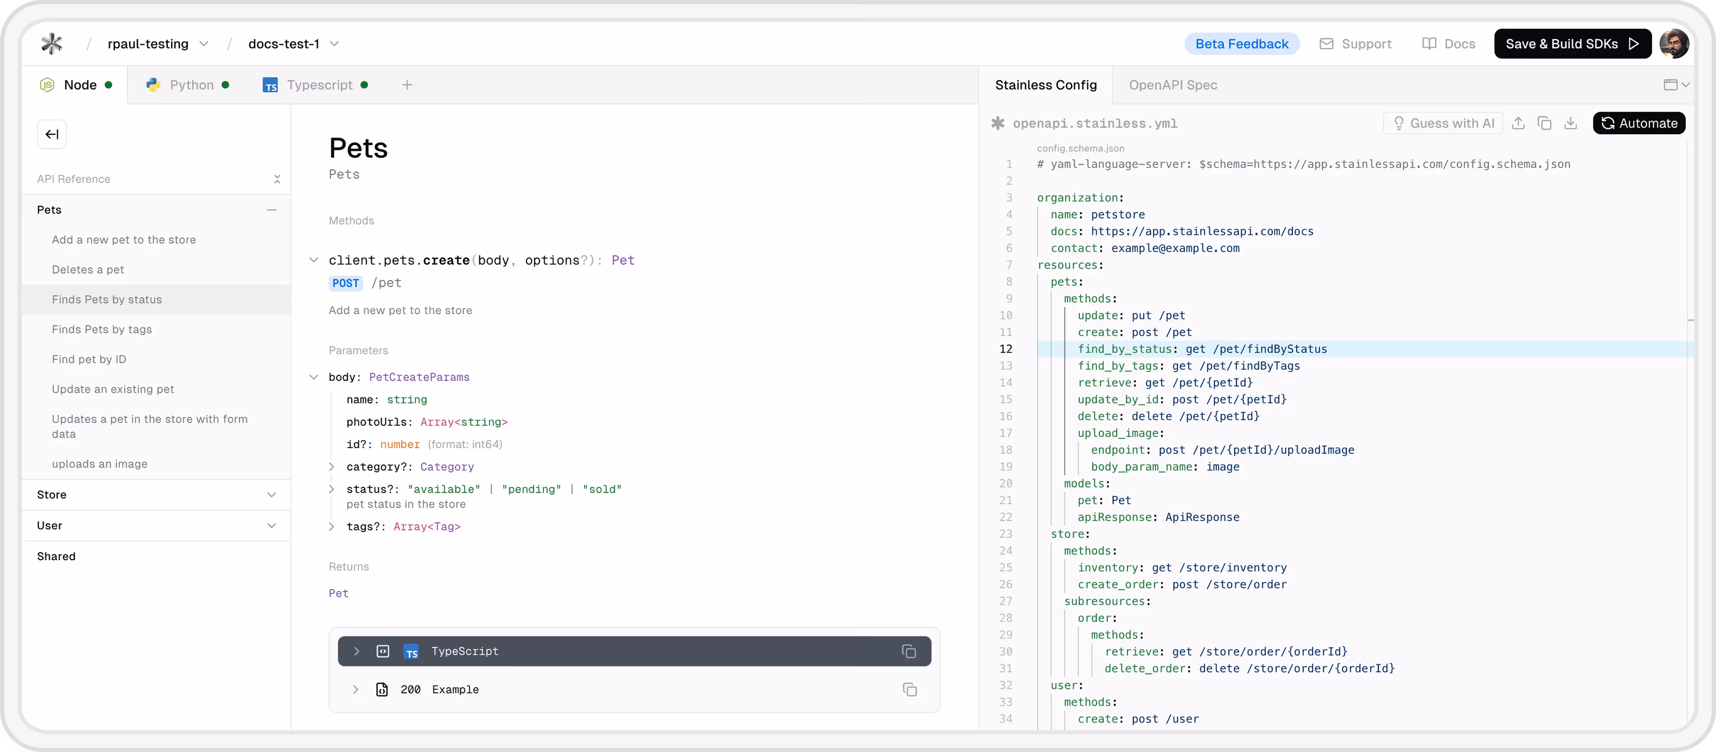Click the find_by_status config line
The height and width of the screenshot is (752, 1716).
coord(1202,350)
